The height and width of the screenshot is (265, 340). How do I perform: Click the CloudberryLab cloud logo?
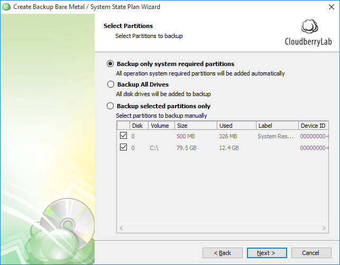[309, 28]
